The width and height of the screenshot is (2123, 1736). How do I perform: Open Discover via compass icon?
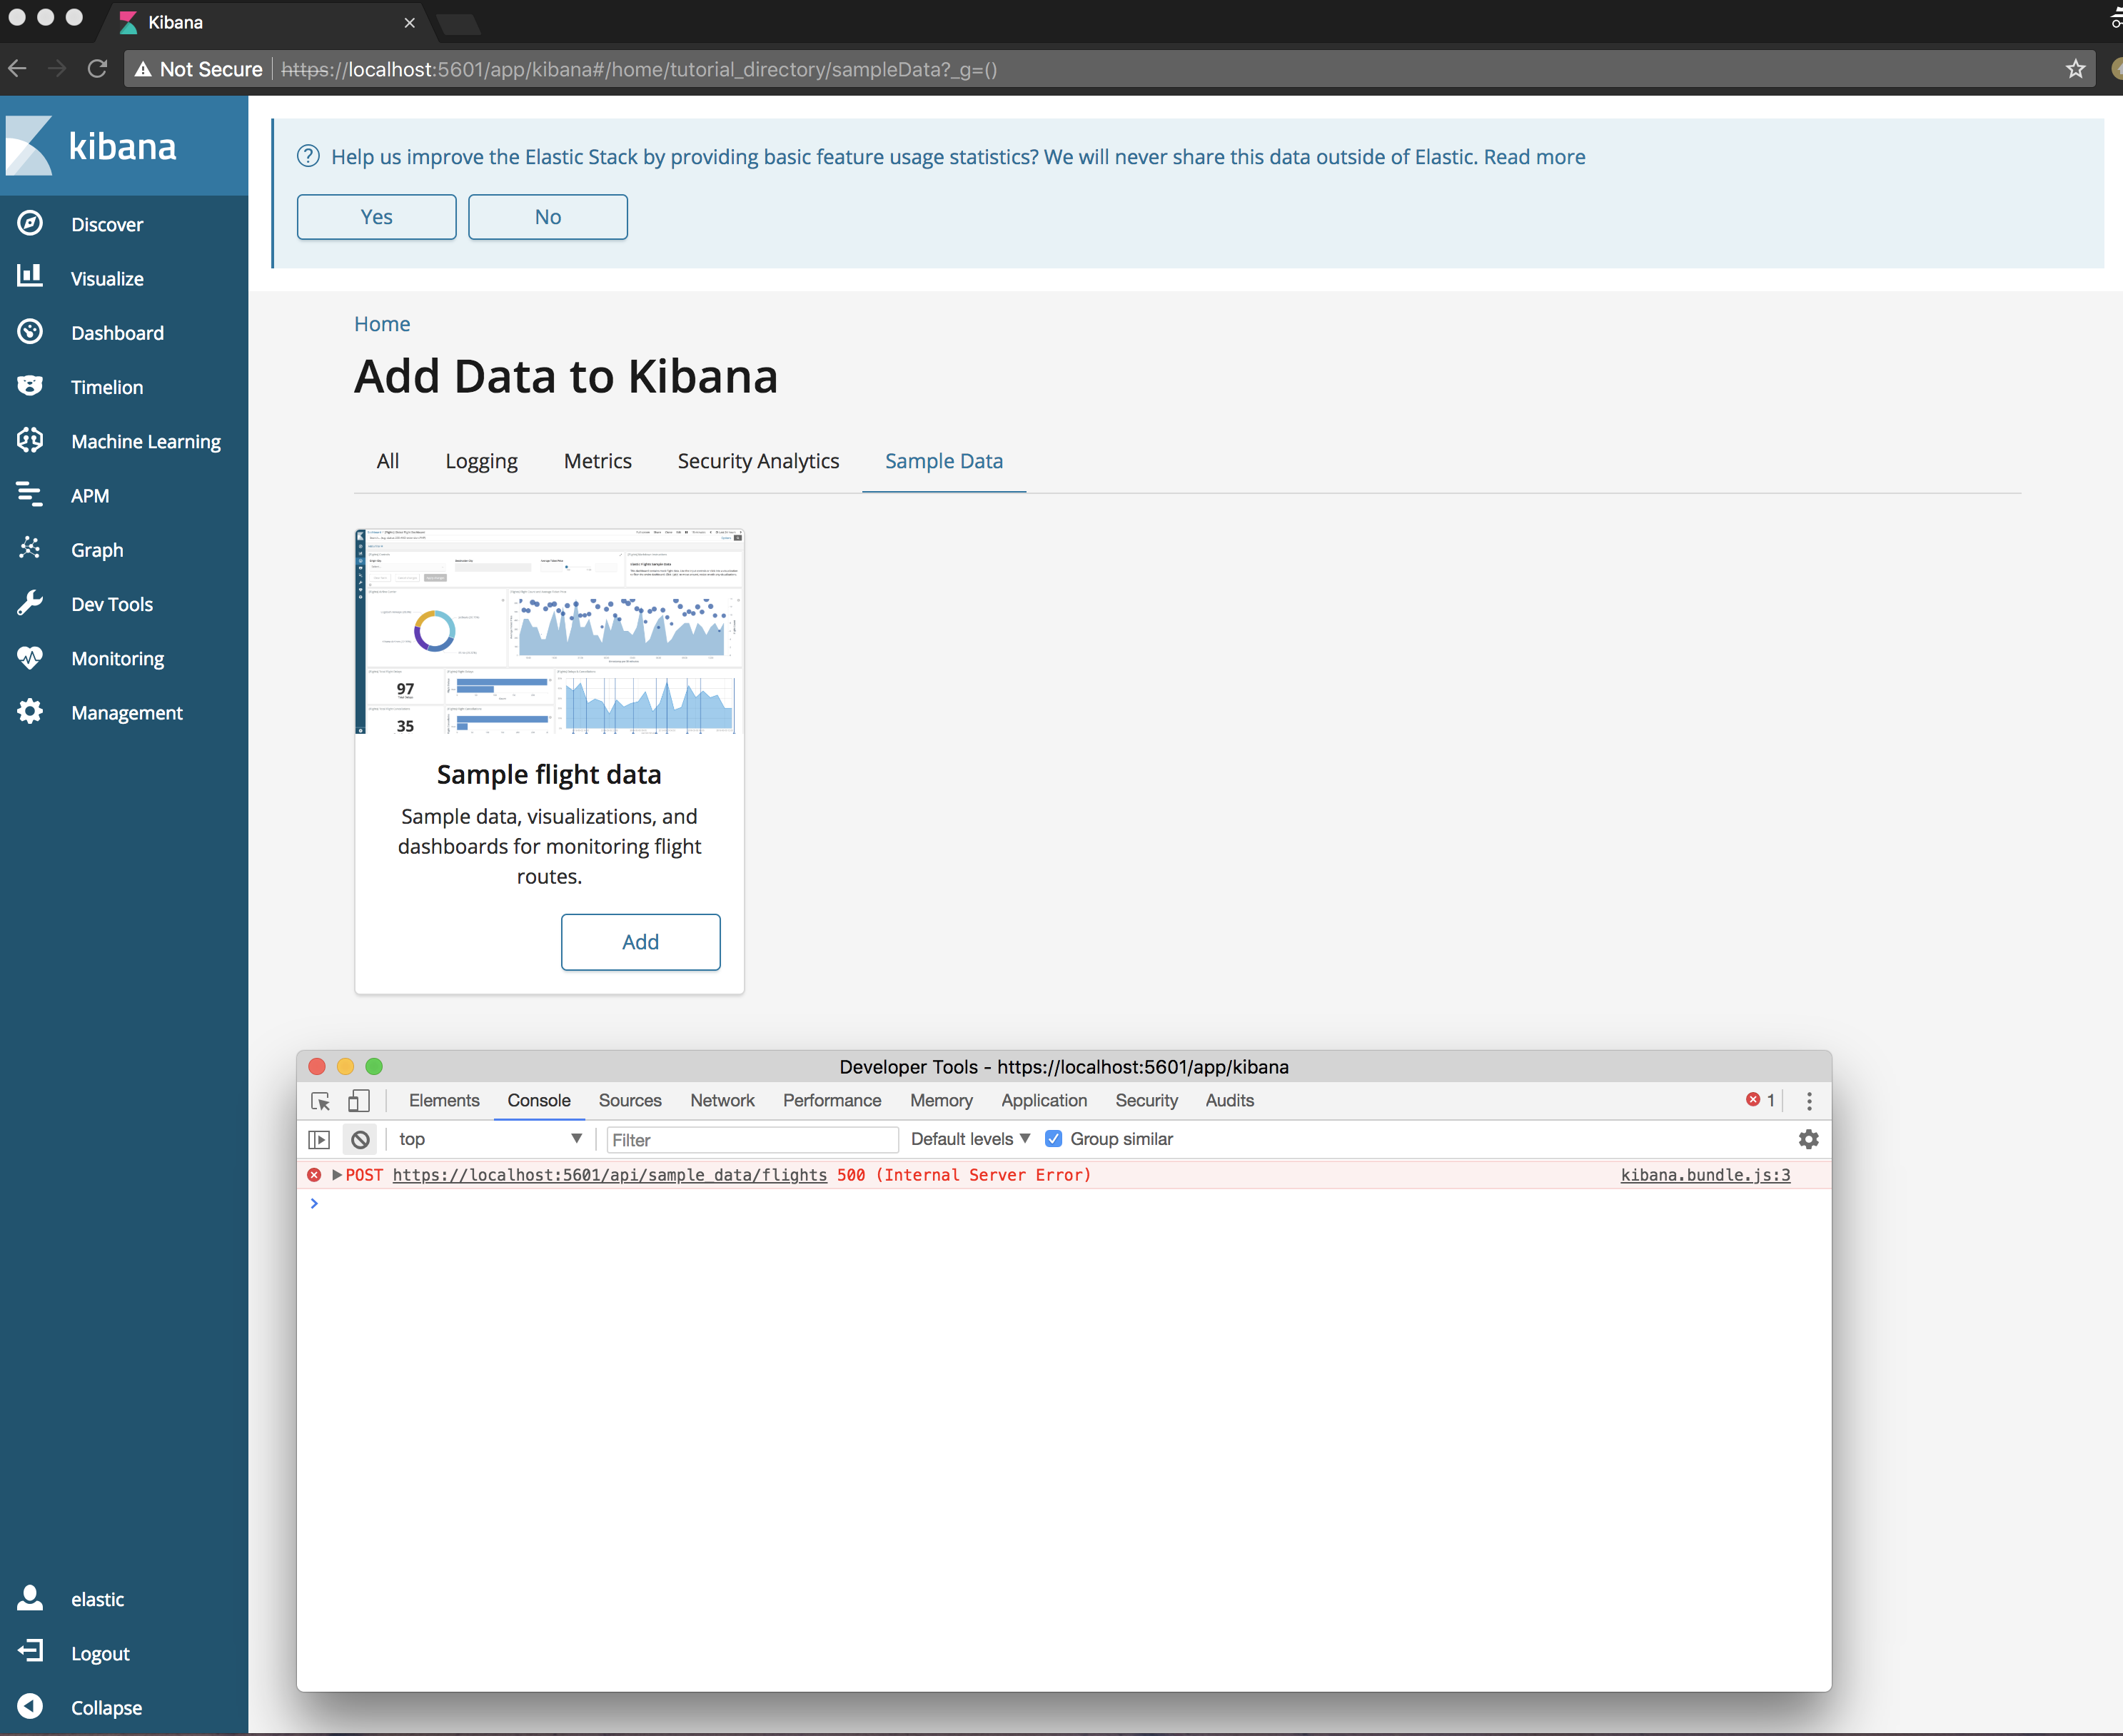[30, 223]
